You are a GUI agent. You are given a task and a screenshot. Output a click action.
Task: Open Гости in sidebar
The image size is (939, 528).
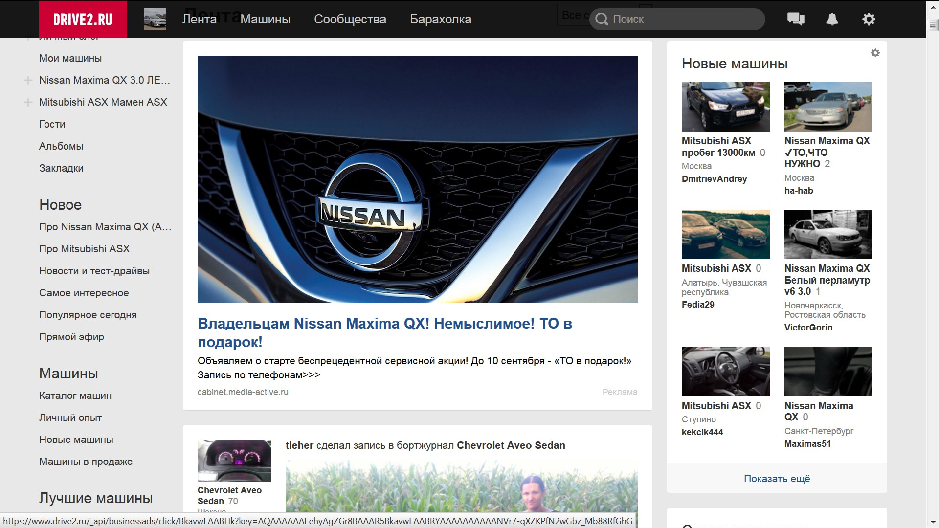(52, 124)
